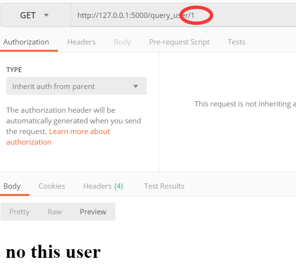Show the Test Results tab

[x=164, y=186]
